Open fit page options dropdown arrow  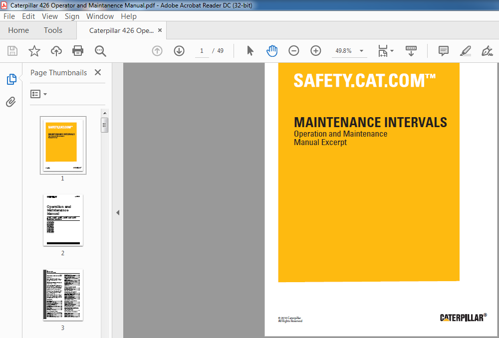tap(392, 51)
